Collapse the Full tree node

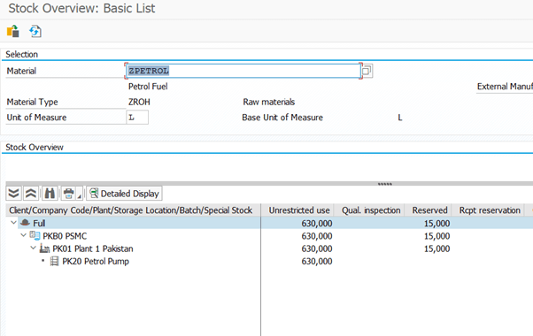click(x=13, y=223)
